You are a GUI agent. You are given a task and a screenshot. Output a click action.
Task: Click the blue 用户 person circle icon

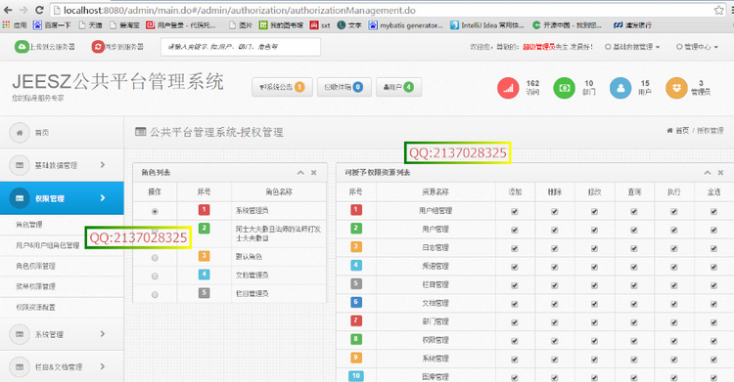click(x=620, y=88)
